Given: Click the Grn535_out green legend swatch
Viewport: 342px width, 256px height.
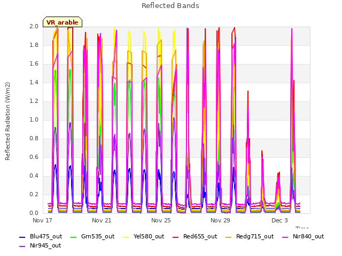Looking at the screenshot, I should (x=74, y=237).
